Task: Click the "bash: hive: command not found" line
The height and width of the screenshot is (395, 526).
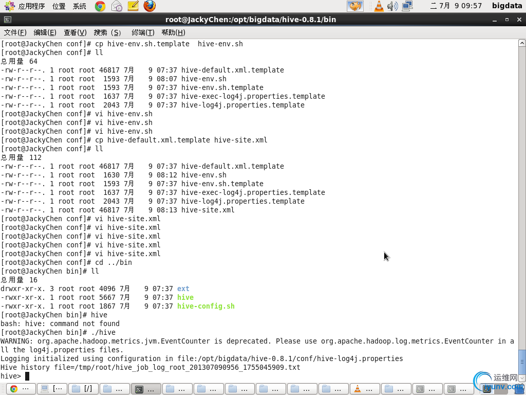Action: coord(60,324)
